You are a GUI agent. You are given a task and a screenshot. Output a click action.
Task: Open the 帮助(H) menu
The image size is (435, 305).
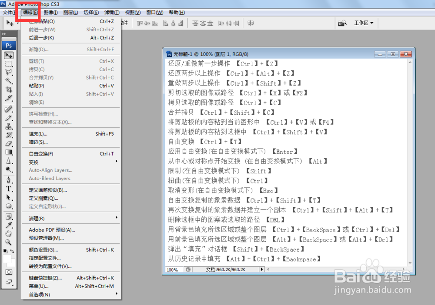[177, 12]
